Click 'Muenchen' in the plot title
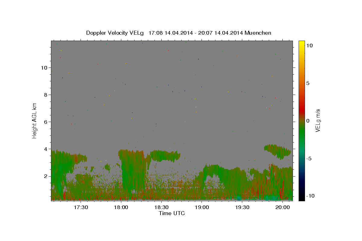The width and height of the screenshot is (362, 241). point(258,33)
